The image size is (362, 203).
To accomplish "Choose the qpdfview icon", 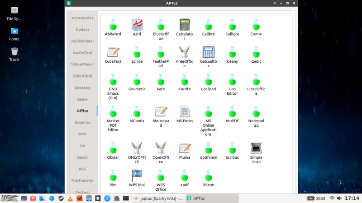I will coord(209,148).
